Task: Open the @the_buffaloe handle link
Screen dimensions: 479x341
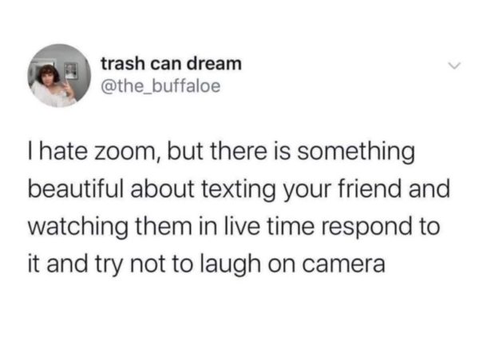Action: [x=160, y=86]
